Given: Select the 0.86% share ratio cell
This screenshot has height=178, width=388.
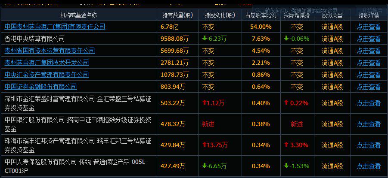Looking at the screenshot, I should (x=261, y=75).
